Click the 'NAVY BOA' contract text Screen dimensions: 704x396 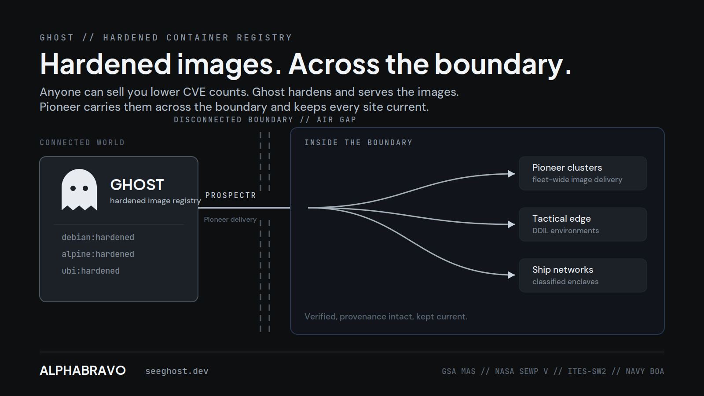(645, 371)
